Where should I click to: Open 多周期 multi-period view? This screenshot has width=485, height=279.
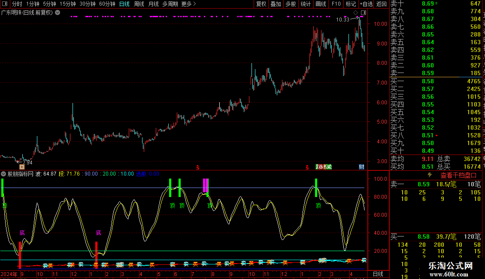[x=170, y=4]
